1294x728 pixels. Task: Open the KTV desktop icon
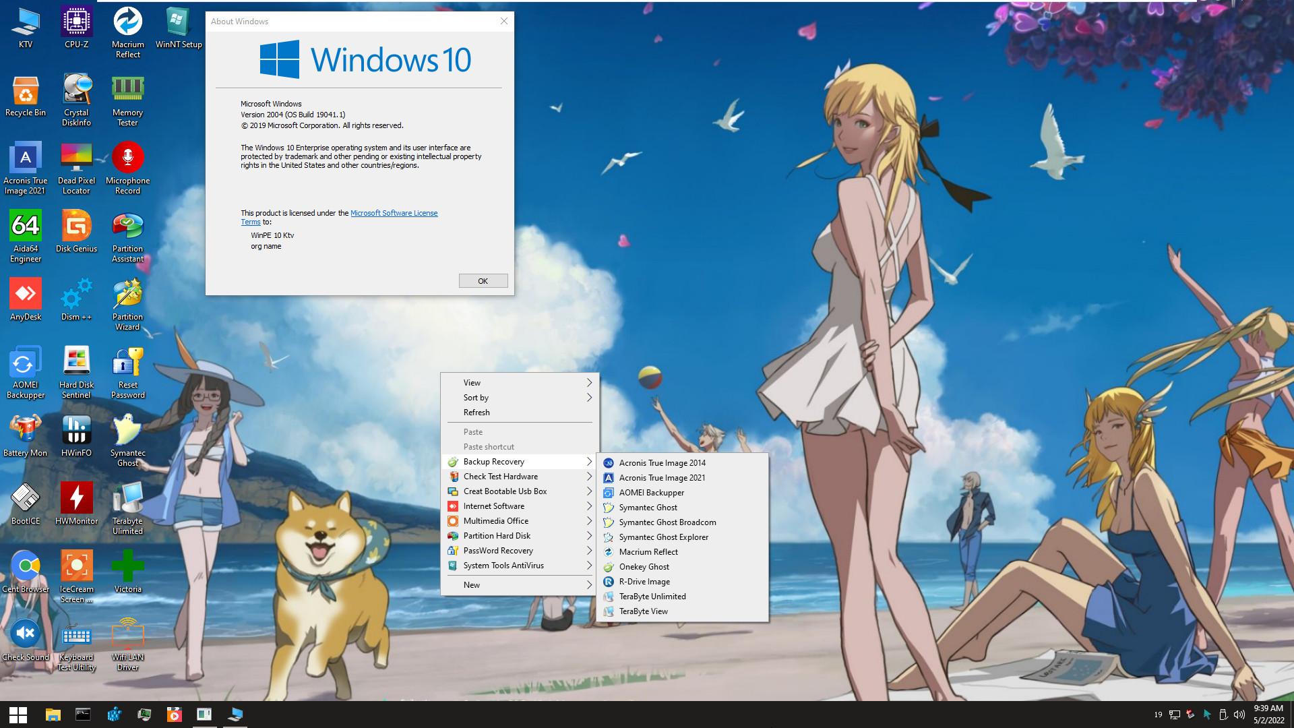pyautogui.click(x=26, y=28)
